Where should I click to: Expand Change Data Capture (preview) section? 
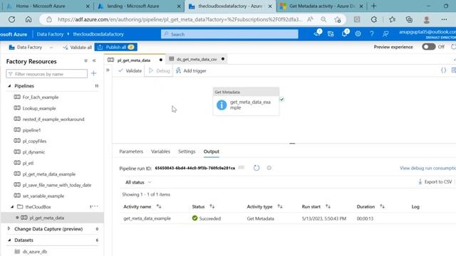coord(9,229)
